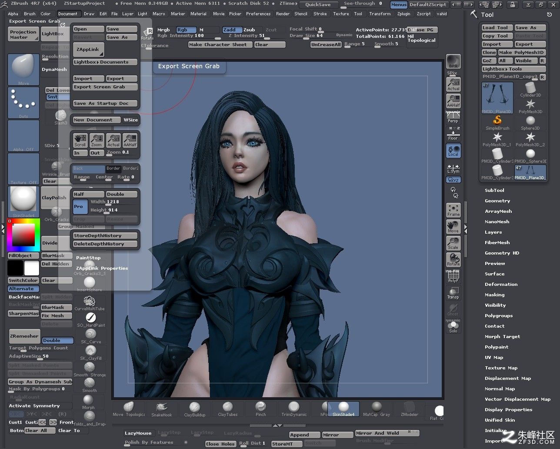Select the ClayBuildup brush
The height and width of the screenshot is (449, 560).
click(194, 409)
